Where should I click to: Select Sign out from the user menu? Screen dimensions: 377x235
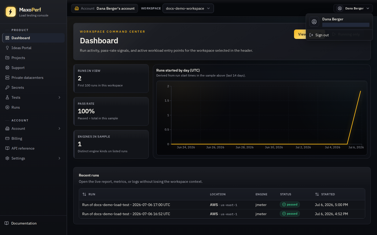tap(339, 35)
